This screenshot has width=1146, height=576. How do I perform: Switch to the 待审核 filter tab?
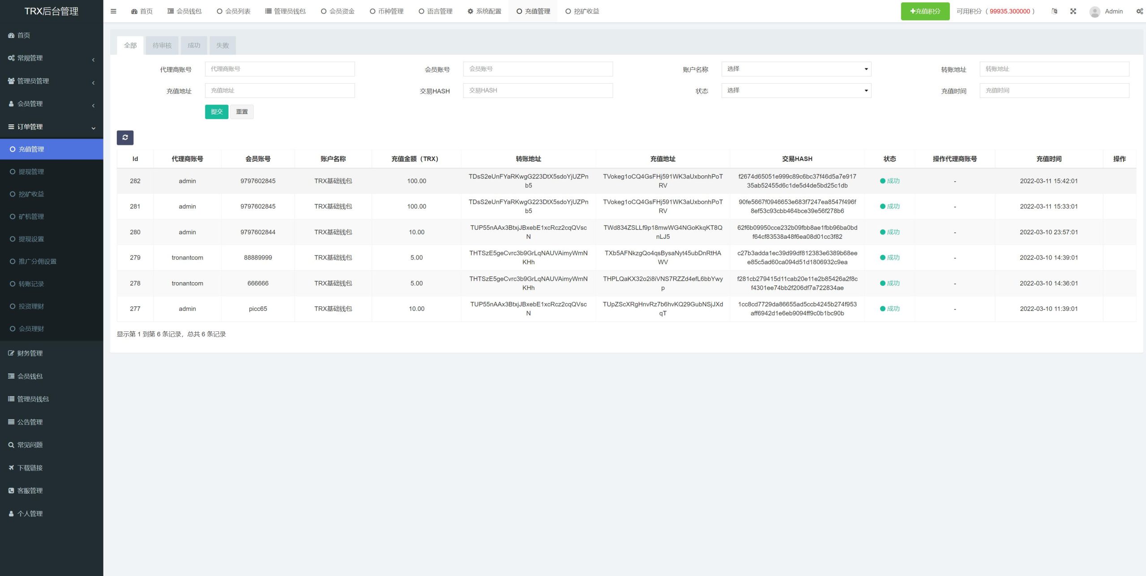point(162,46)
